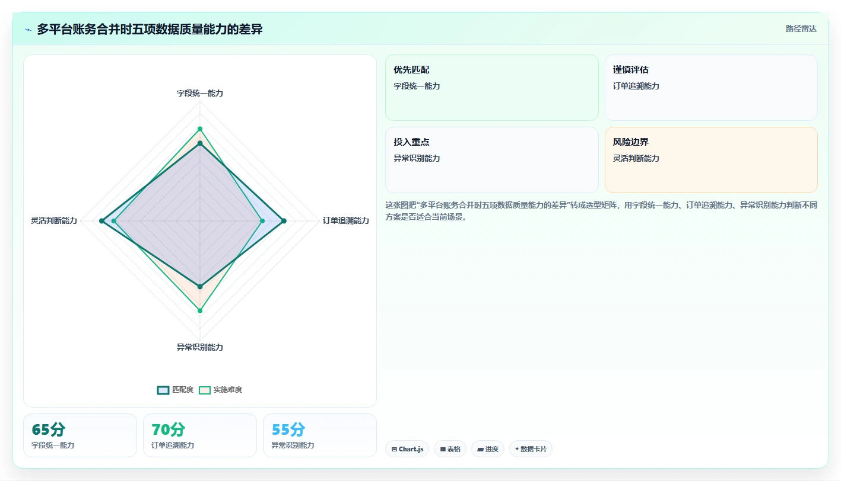Click 字段统一能力 text inside 优先匹配 card
This screenshot has height=481, width=841.
click(417, 86)
